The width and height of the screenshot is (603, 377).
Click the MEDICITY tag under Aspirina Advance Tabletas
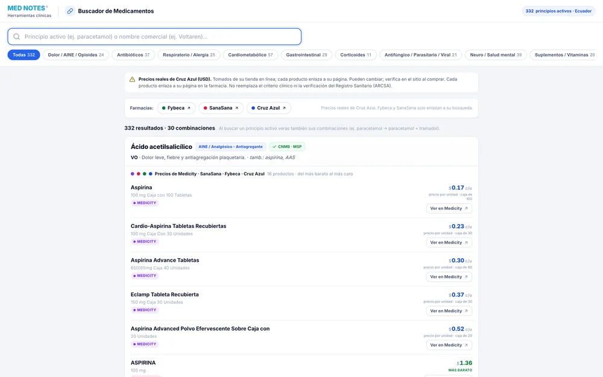tap(145, 276)
